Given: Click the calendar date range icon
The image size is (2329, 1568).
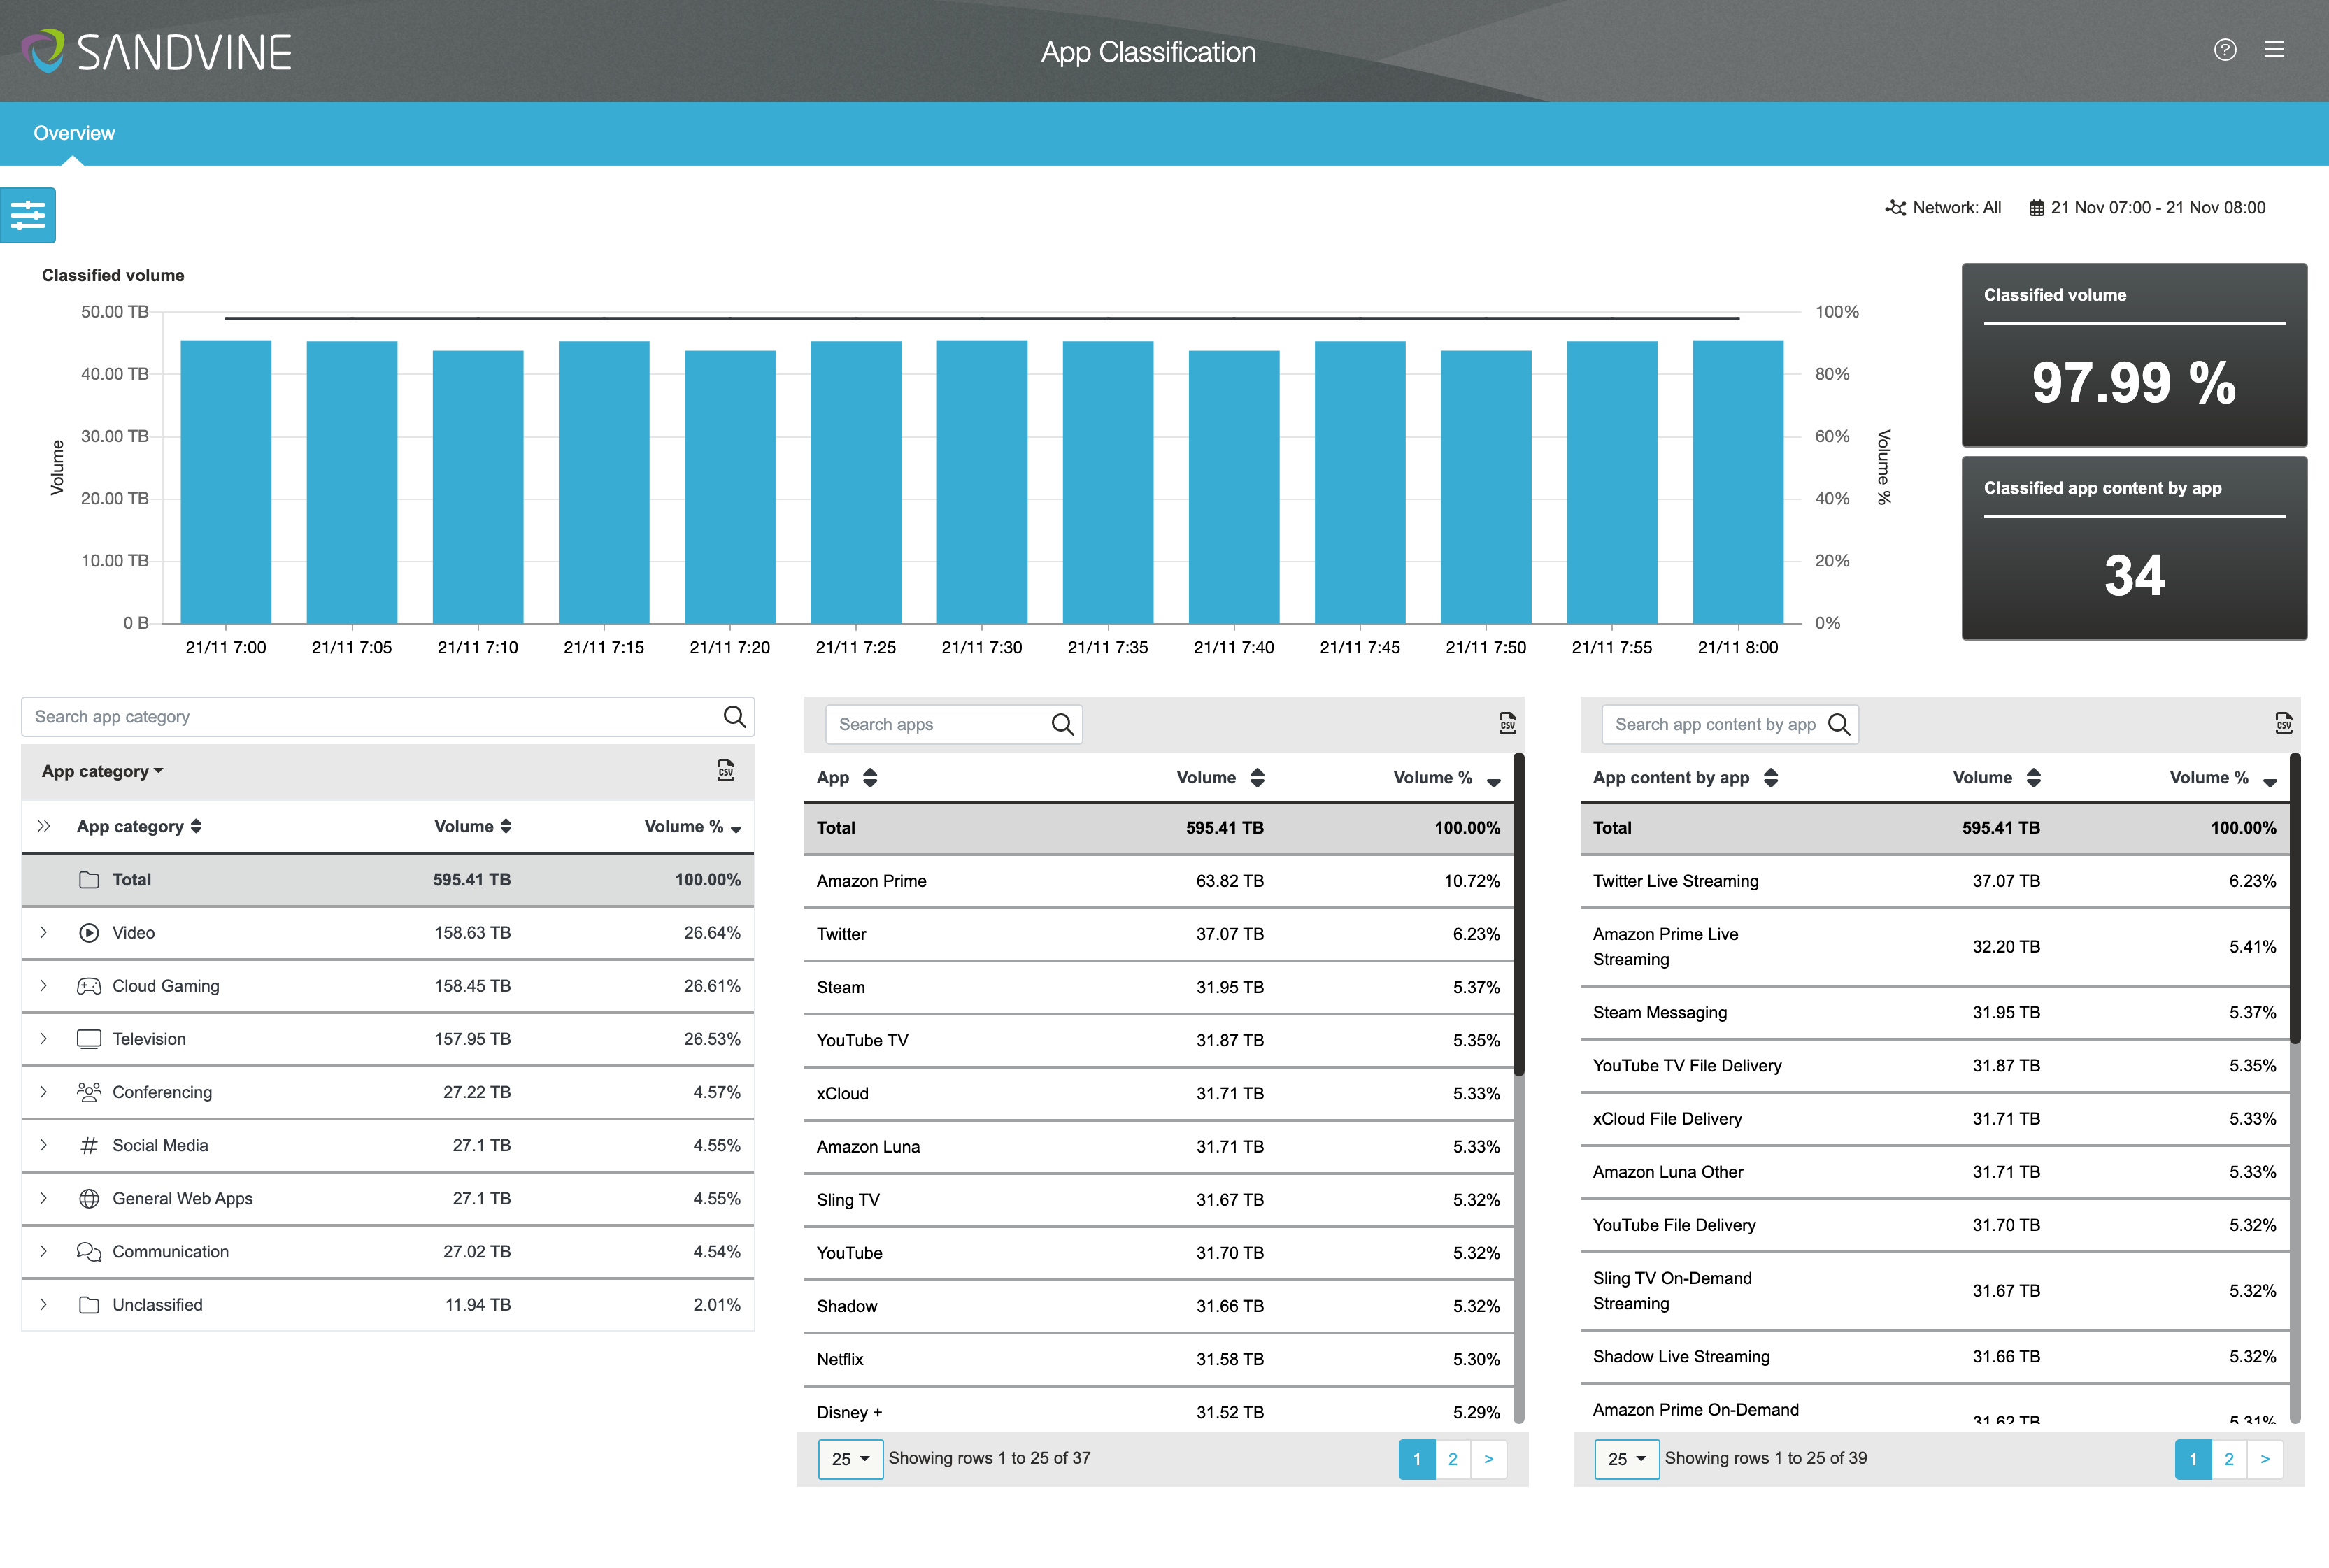Looking at the screenshot, I should click(2036, 208).
